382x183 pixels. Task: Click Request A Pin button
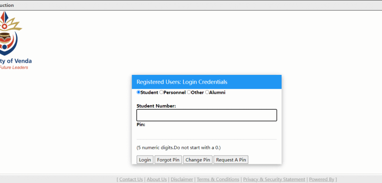[x=231, y=160]
